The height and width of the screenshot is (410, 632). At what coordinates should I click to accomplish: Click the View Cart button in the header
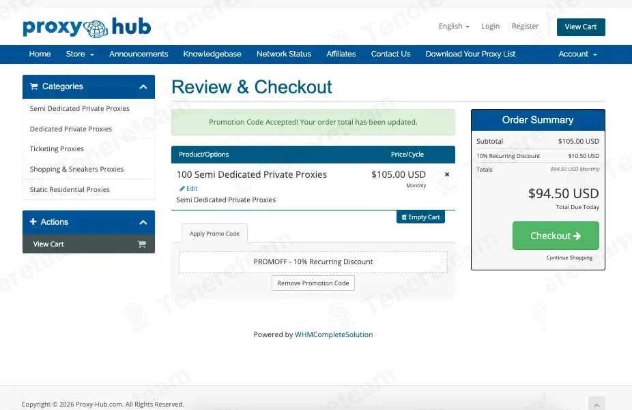[x=581, y=27]
